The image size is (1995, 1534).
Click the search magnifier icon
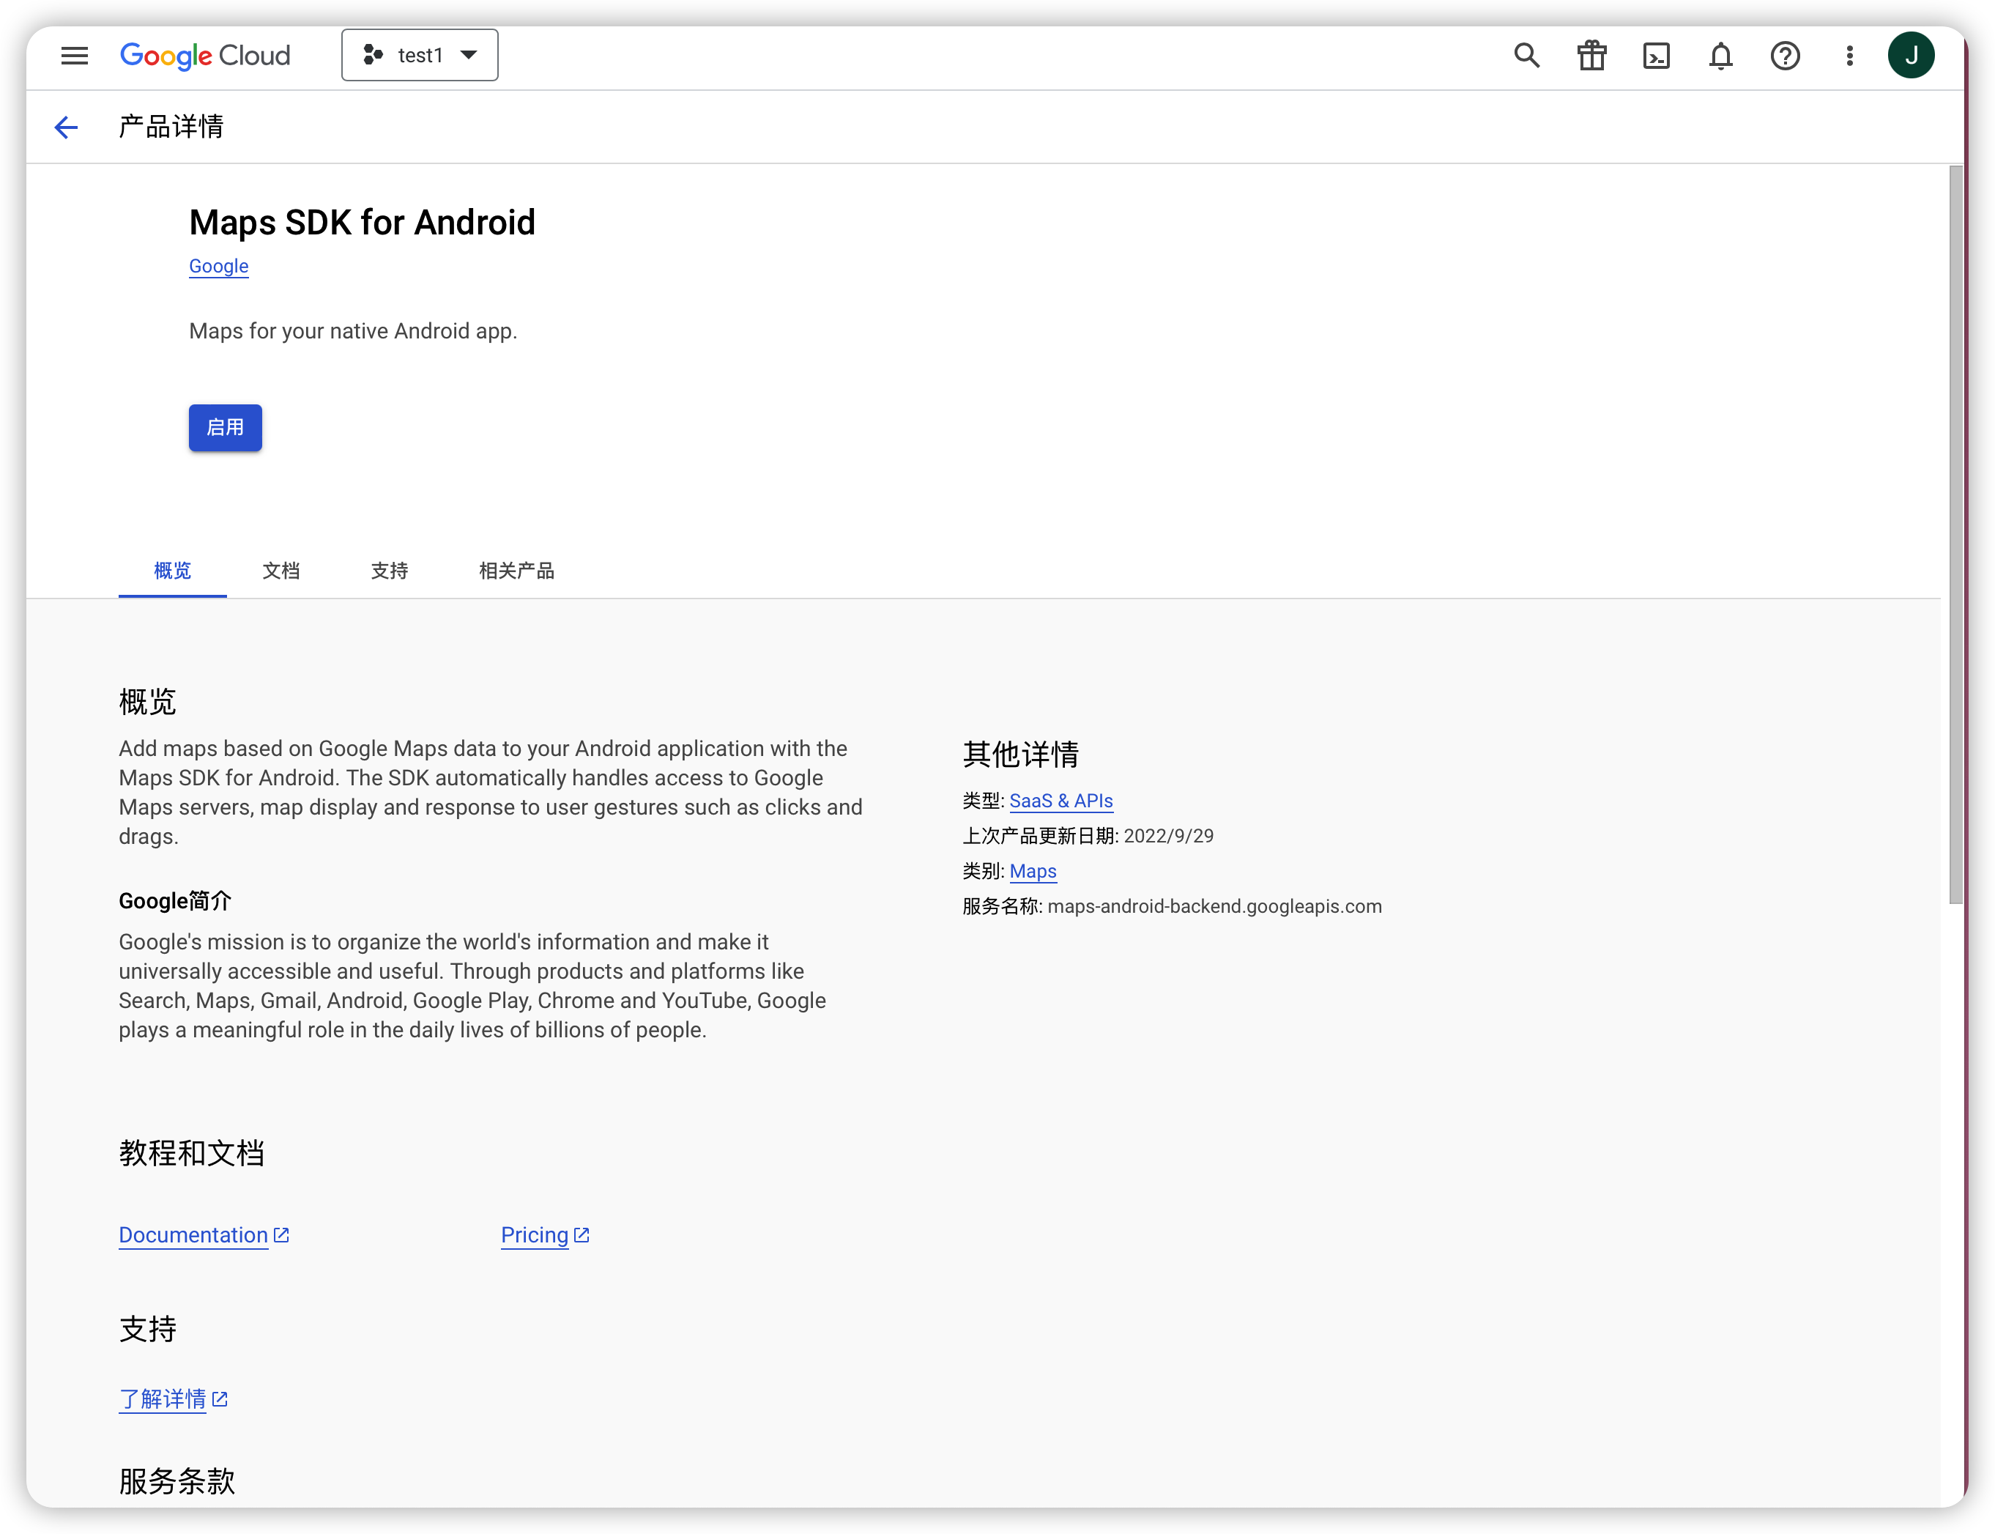coord(1527,56)
